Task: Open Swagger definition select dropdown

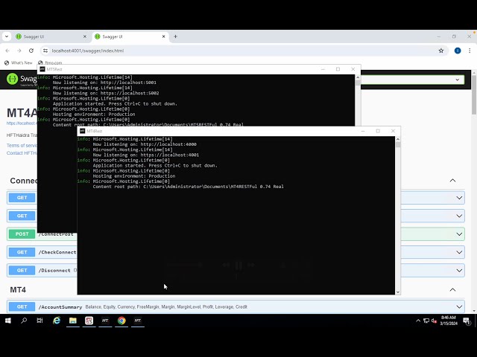Action: click(412, 80)
